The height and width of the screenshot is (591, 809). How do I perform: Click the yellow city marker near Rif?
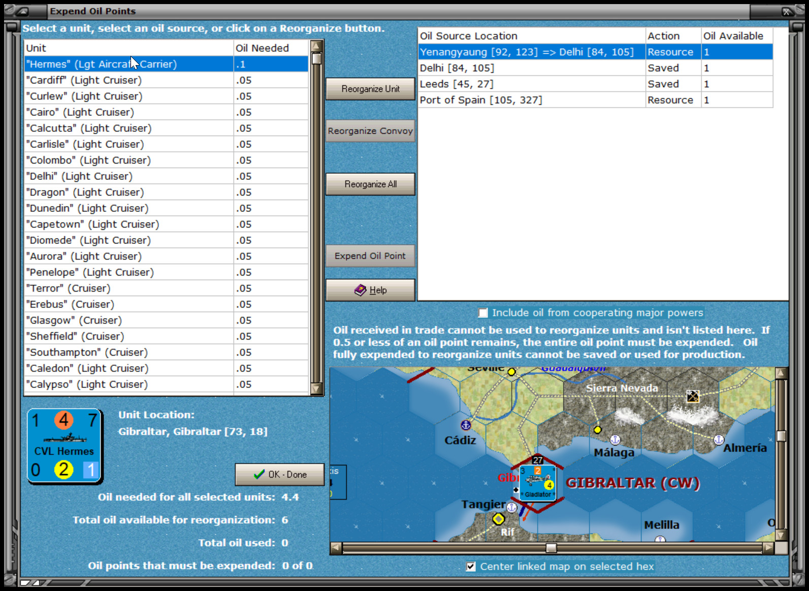coord(498,519)
